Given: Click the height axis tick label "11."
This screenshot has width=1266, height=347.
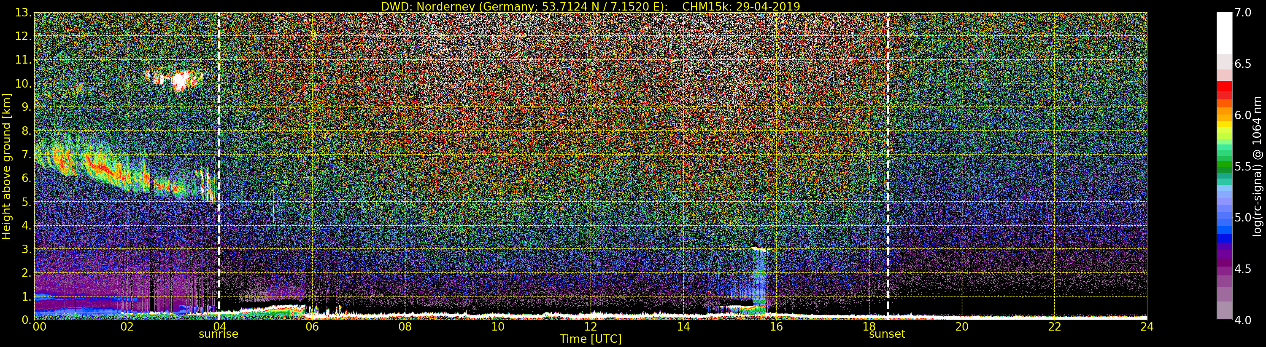Looking at the screenshot, I should click(x=23, y=60).
